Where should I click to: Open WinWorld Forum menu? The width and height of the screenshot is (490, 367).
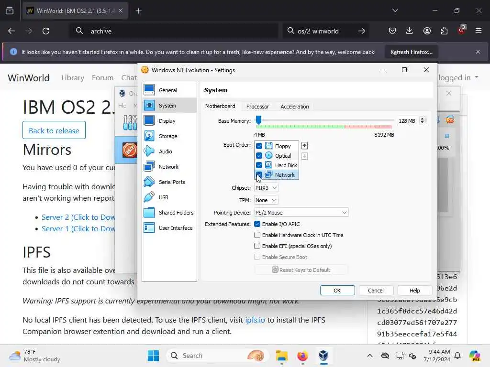102,78
